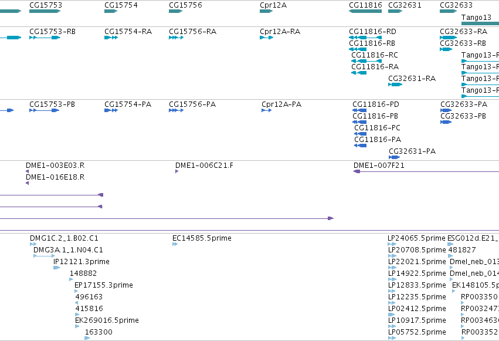Click the 415816 EST label
This screenshot has height=341, width=499.
[89, 309]
